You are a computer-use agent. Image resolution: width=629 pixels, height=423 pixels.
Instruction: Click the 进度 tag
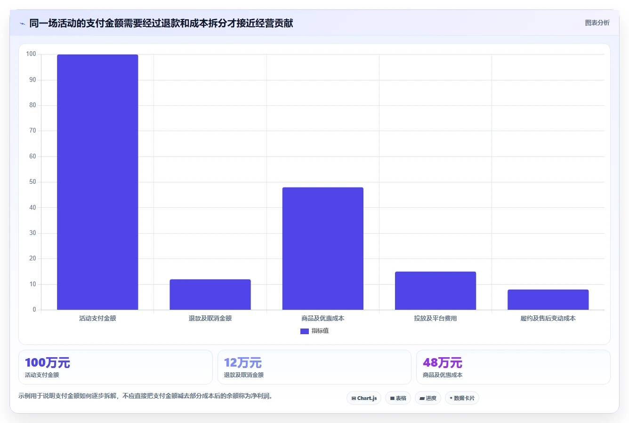427,398
